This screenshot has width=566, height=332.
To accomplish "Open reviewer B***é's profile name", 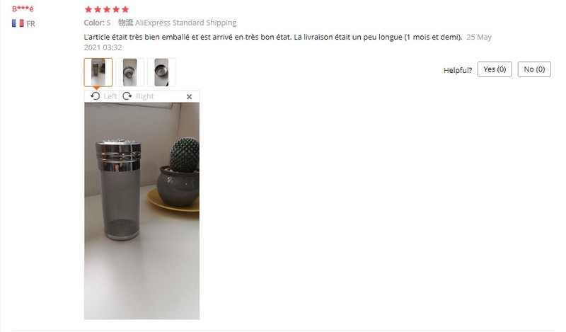I will (x=23, y=8).
